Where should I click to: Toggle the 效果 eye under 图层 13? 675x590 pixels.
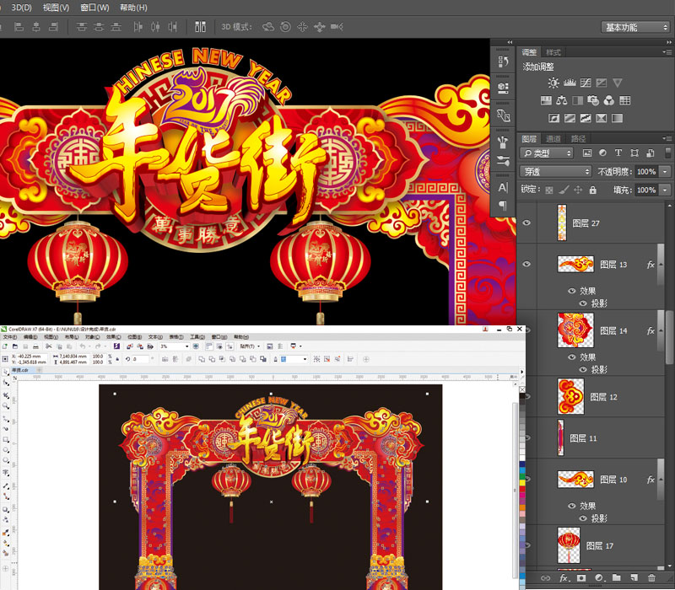point(572,291)
